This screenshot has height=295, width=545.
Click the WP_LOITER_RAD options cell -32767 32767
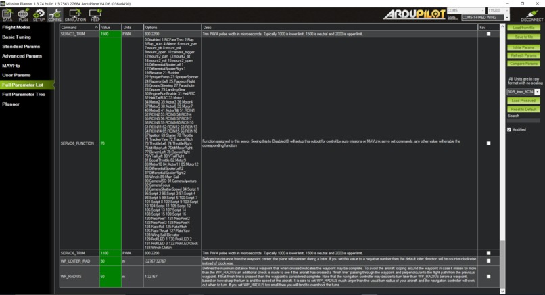(172, 261)
